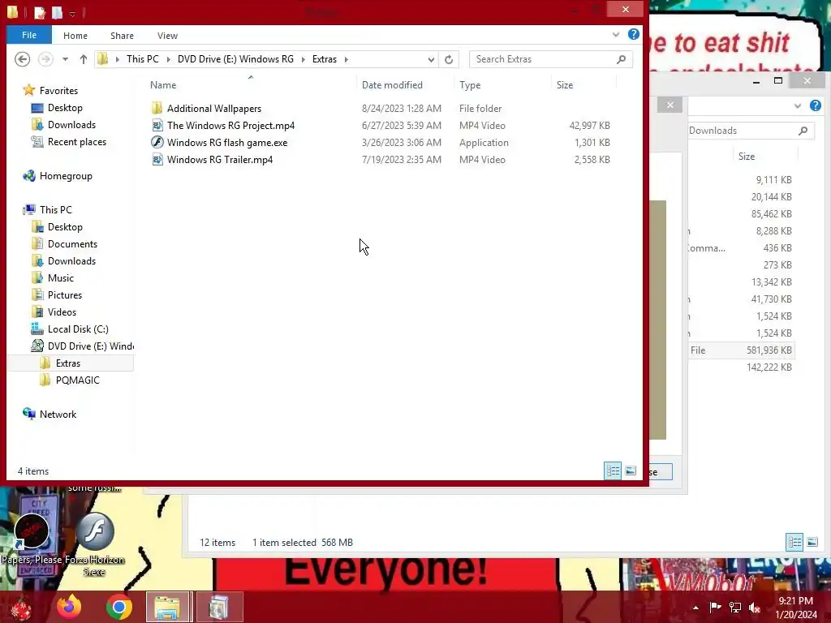Image resolution: width=831 pixels, height=623 pixels.
Task: Click the network tray icon
Action: click(x=735, y=608)
